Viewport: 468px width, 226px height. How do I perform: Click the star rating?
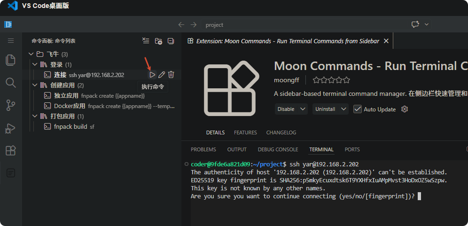pos(331,80)
